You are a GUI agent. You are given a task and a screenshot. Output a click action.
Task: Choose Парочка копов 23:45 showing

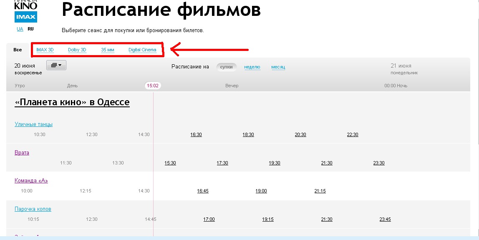[385, 219]
